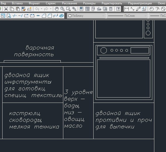Viewport: 166px width, 152px height.
Task: Open the Размеры menu
Action: 89,3
